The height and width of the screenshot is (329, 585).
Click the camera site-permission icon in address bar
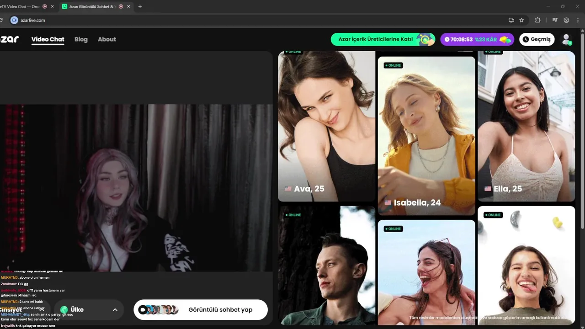pos(14,20)
